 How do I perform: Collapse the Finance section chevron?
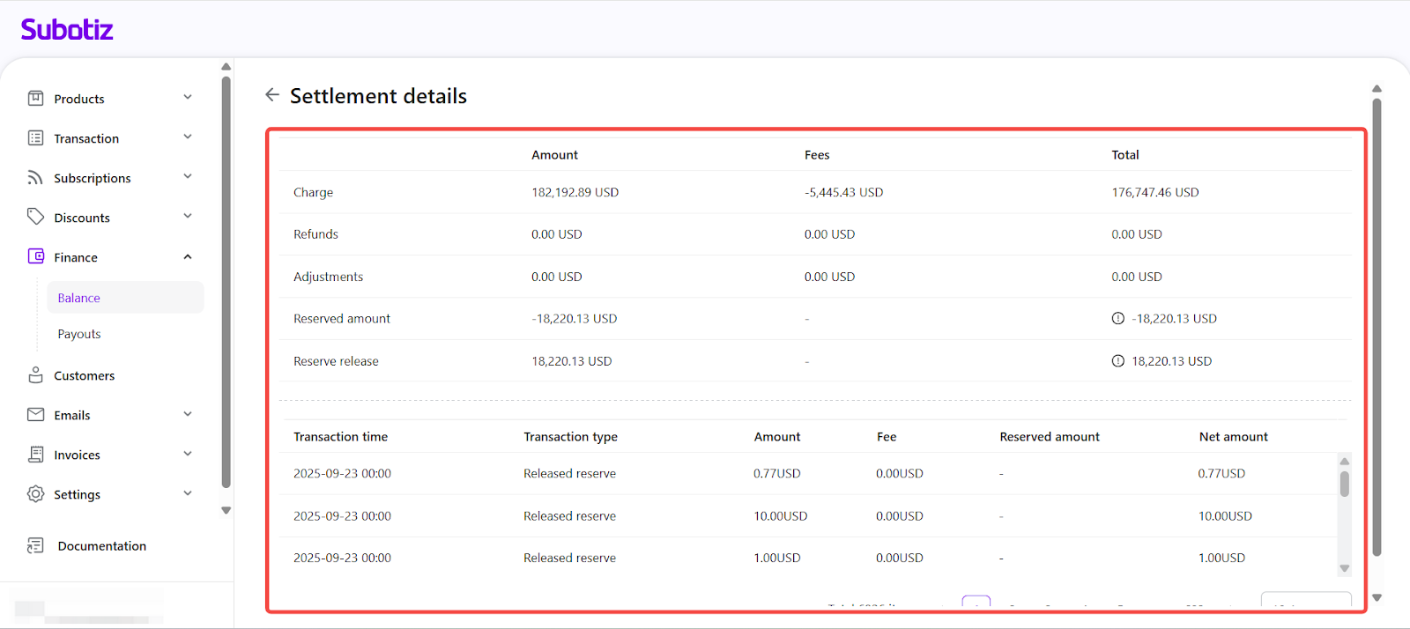[188, 257]
